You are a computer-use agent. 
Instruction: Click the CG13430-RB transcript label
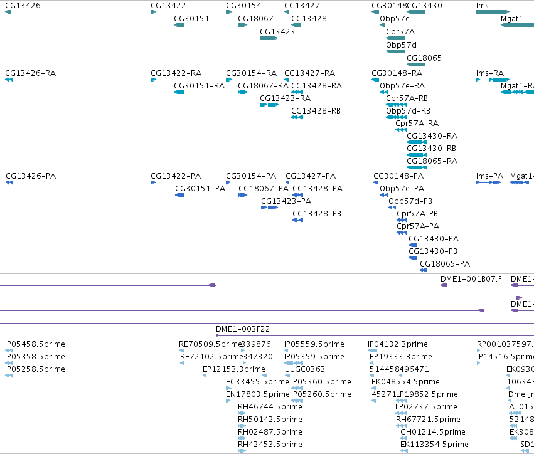pos(431,149)
